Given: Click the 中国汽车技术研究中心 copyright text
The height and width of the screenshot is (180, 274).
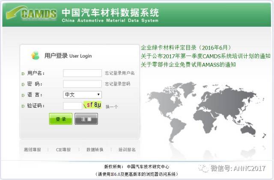Looking at the screenshot, I should pyautogui.click(x=148, y=167).
